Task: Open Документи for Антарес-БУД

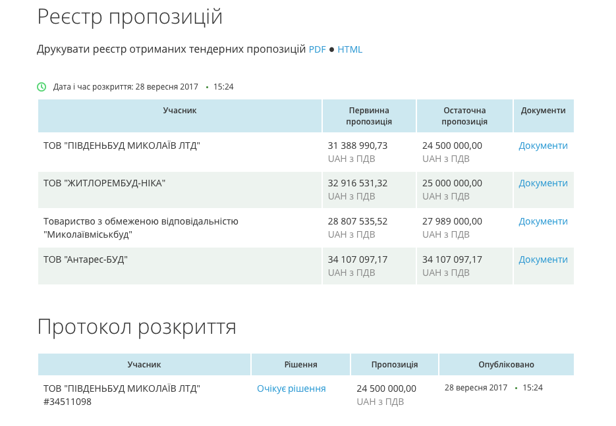Action: [543, 259]
